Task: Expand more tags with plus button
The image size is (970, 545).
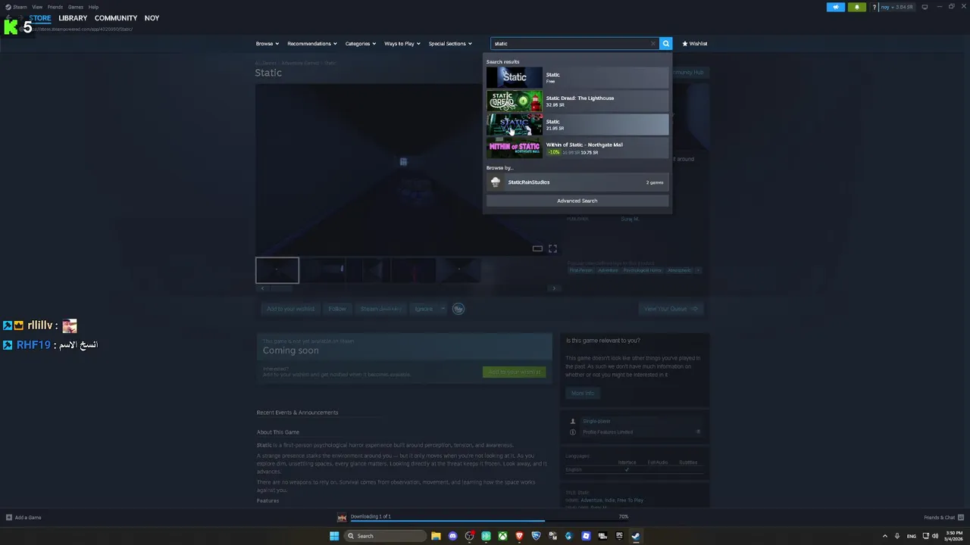Action: [x=698, y=270]
